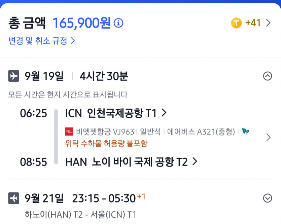Open flight details arrow for VJ963
281x224 pixels.
[268, 138]
